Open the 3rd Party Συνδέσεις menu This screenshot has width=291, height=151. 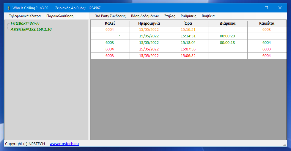[x=110, y=16]
